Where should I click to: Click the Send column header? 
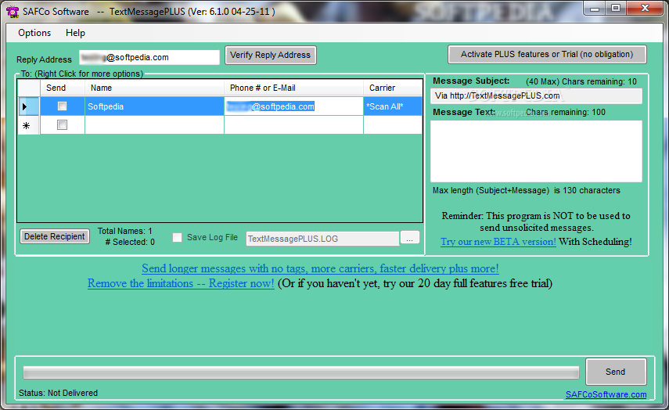63,88
